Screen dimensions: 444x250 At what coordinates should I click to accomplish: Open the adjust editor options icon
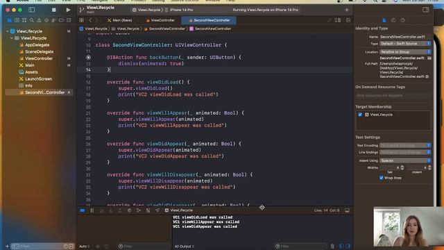338,20
